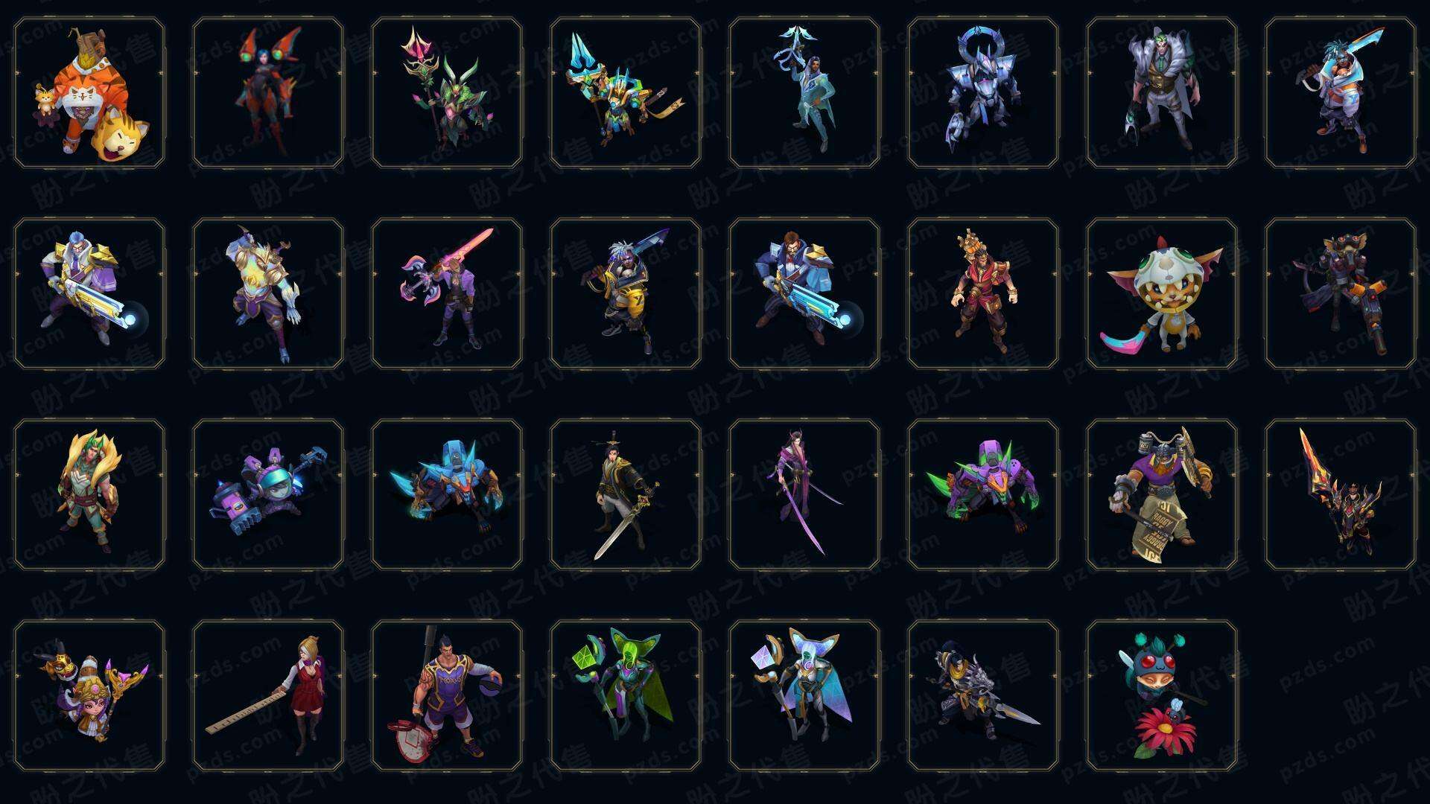
Task: Select the green horned staff mage skin
Action: [447, 93]
